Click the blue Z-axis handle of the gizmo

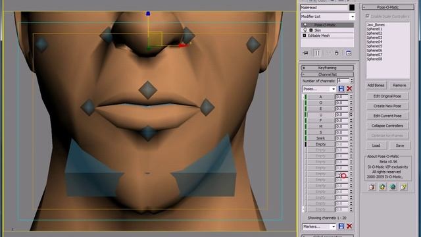148,13
